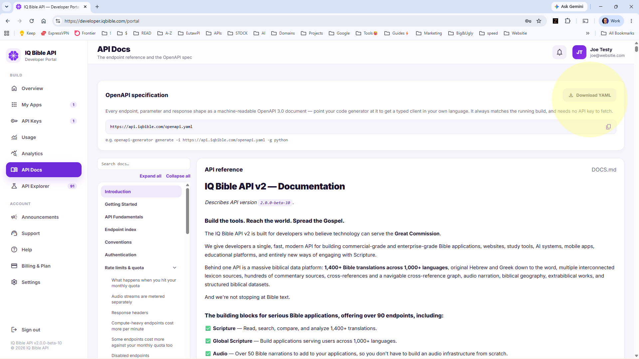Click the notification bell icon

559,52
